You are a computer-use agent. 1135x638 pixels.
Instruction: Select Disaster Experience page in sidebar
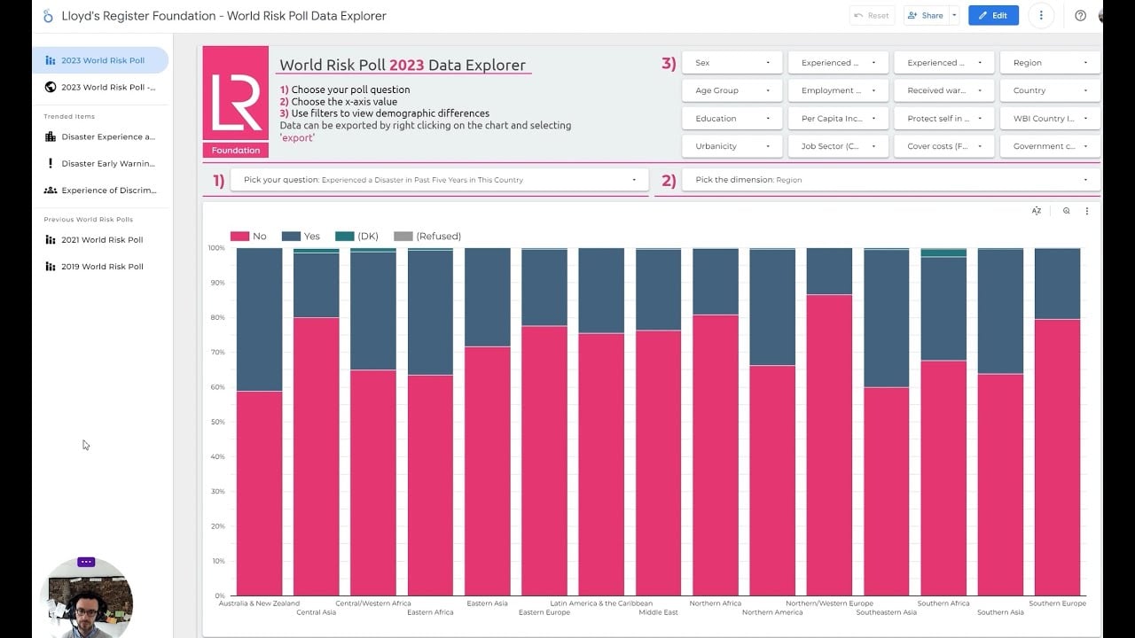click(107, 137)
